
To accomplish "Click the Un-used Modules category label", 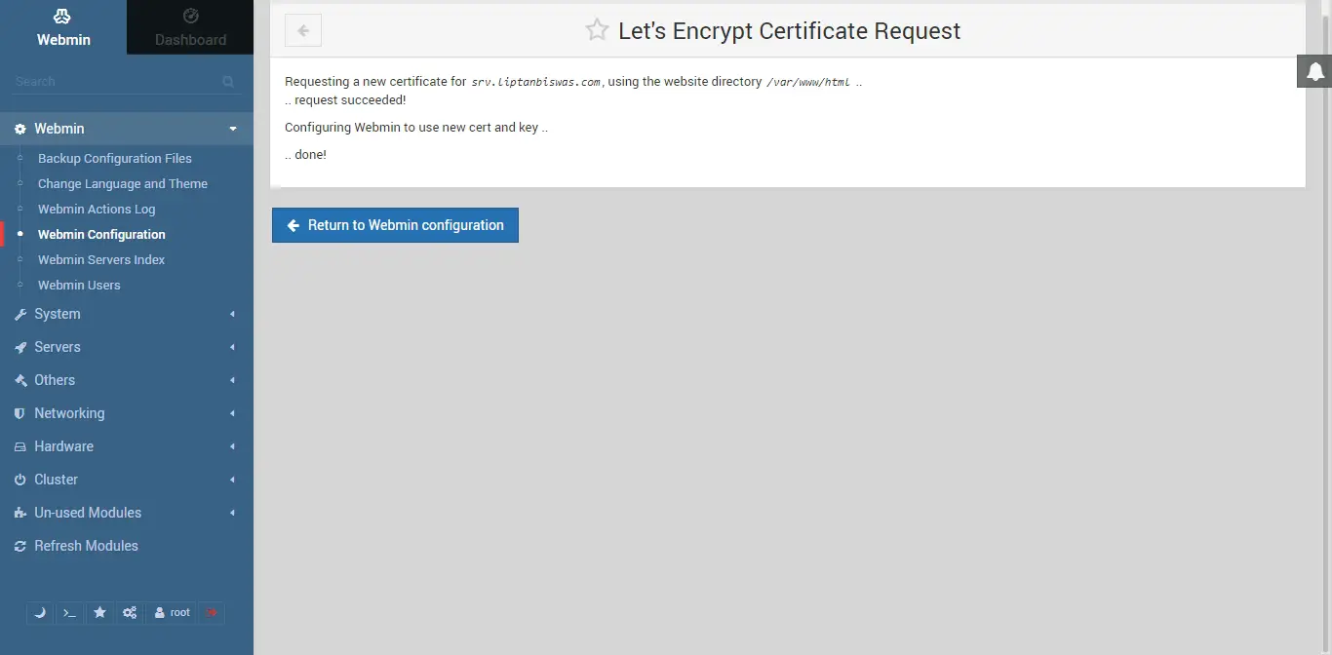I will 88,513.
